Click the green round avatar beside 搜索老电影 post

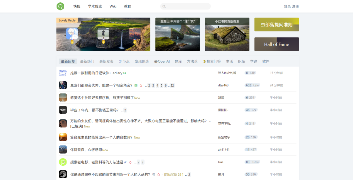tap(63, 162)
